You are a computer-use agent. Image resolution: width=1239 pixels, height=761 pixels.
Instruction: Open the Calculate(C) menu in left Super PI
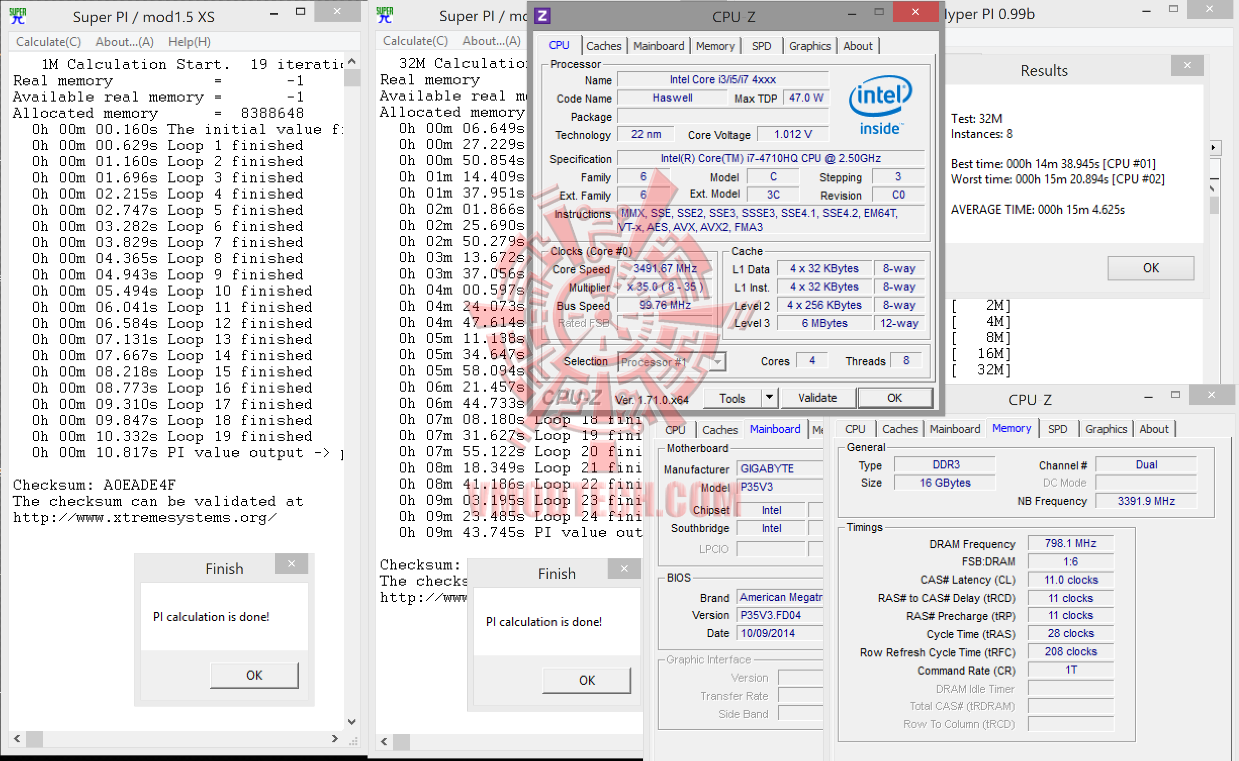pyautogui.click(x=49, y=42)
